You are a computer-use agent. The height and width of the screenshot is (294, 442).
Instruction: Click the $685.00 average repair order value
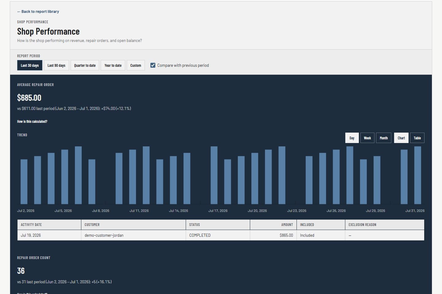(29, 98)
